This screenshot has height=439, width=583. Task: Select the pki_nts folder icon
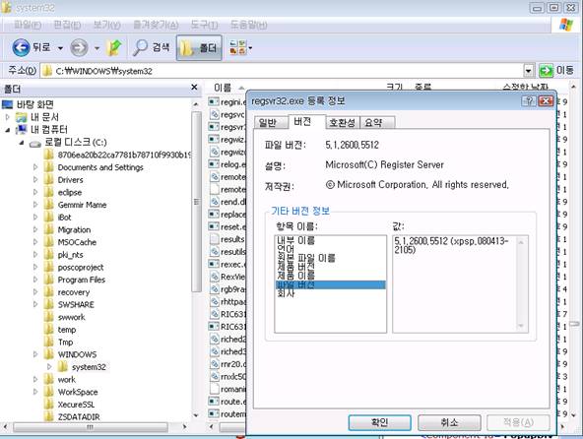48,255
